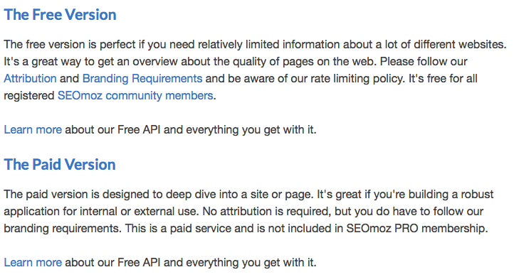The width and height of the screenshot is (514, 277).
Task: Click "Please follow our" text in free paragraph
Action: pos(424,62)
